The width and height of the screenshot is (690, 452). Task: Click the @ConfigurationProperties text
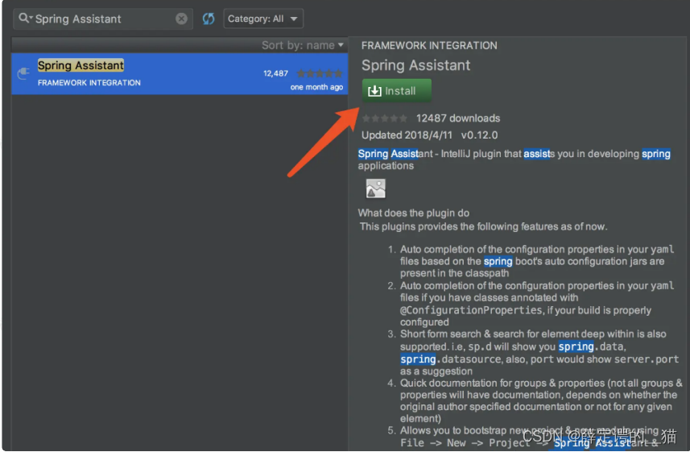[x=471, y=310]
